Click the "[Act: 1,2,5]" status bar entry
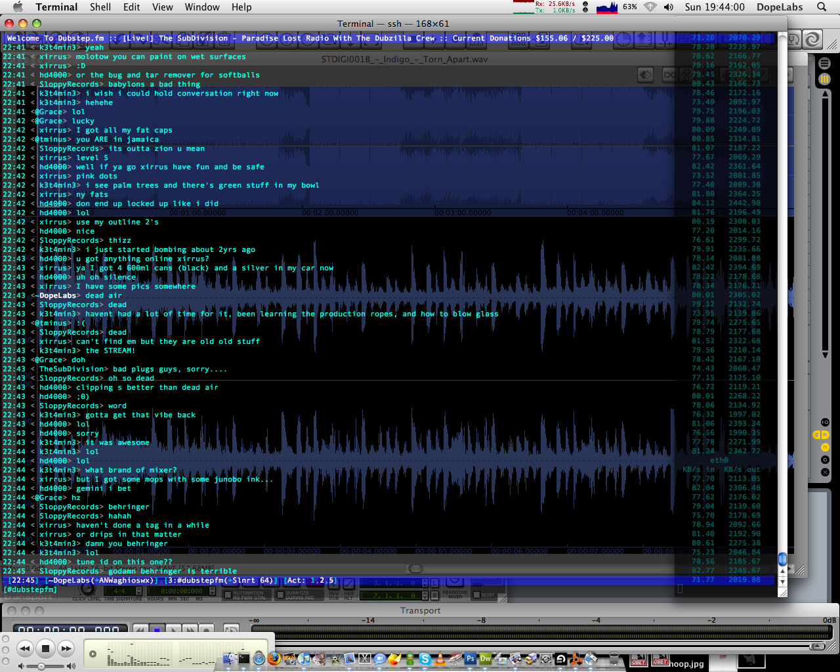 [310, 580]
